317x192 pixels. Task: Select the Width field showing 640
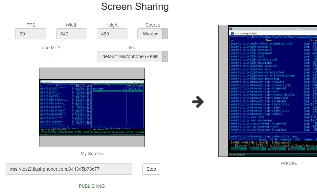(71, 34)
